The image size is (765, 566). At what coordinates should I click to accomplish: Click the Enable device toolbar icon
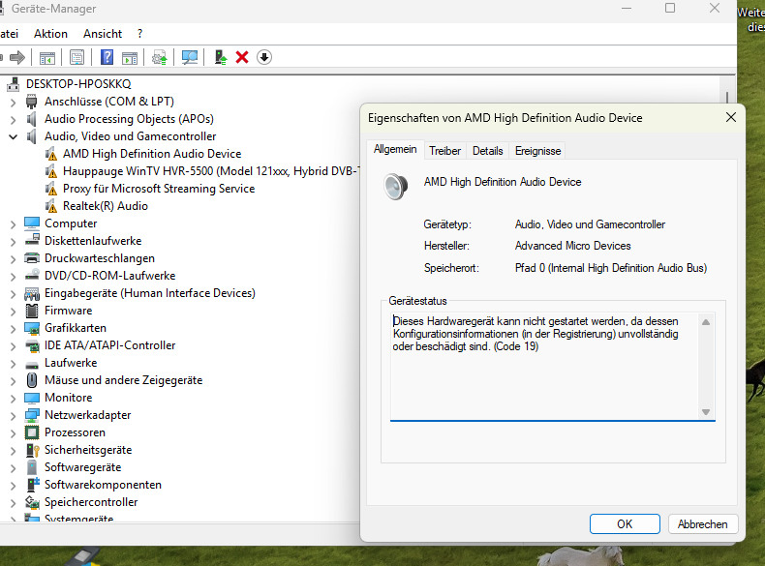tap(221, 57)
